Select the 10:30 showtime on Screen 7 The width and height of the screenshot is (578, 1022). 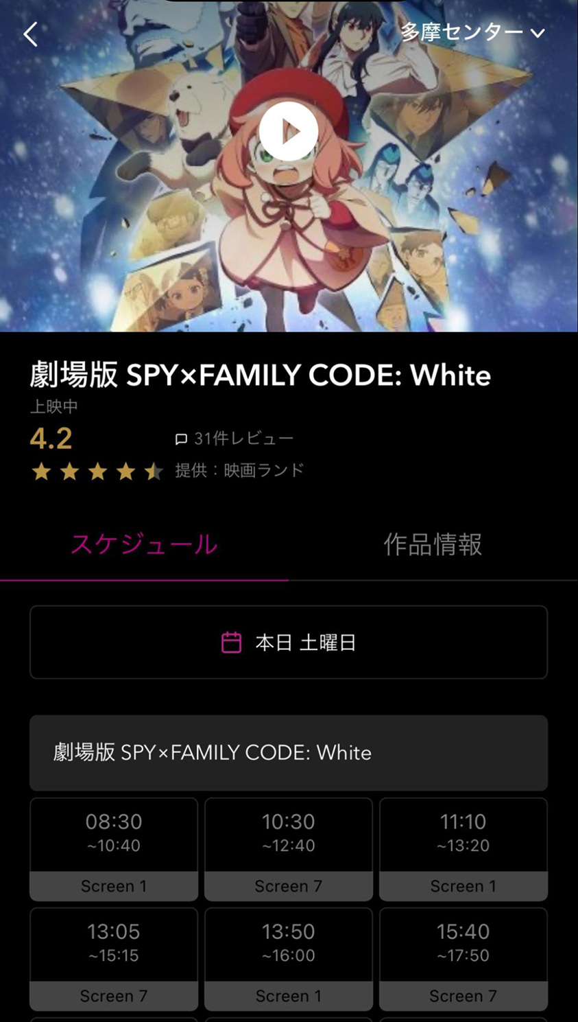[289, 849]
